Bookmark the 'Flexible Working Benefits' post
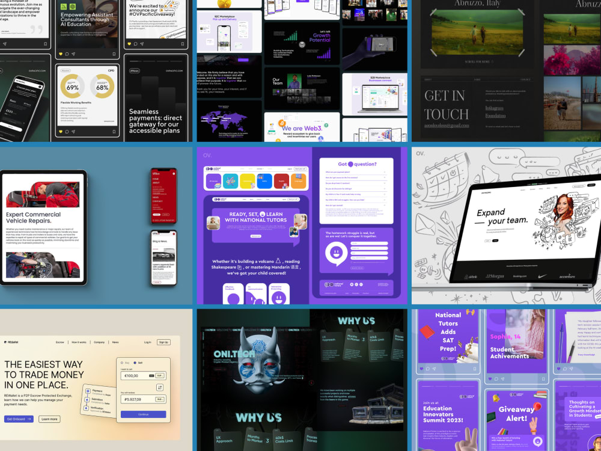Screen dimensions: 601x451 click(114, 132)
